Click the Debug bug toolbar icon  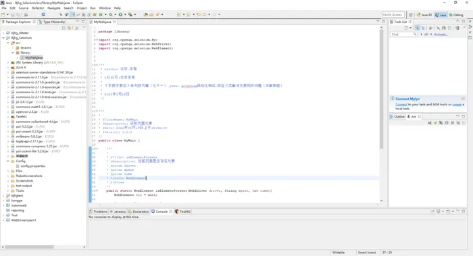click(111, 14)
